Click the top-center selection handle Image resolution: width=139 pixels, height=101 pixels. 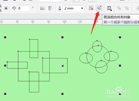click(x=63, y=37)
